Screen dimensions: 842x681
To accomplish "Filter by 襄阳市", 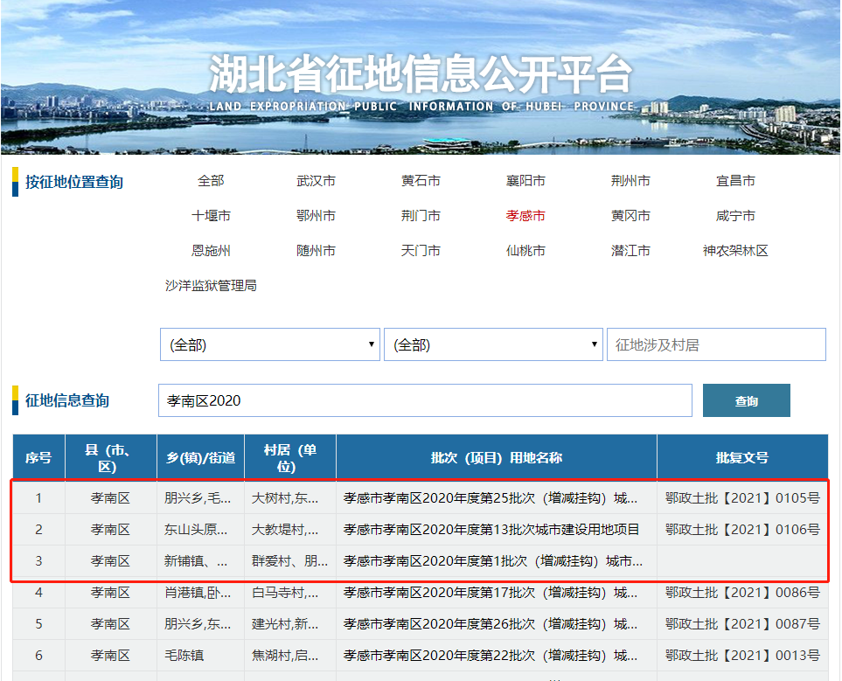I will [525, 181].
